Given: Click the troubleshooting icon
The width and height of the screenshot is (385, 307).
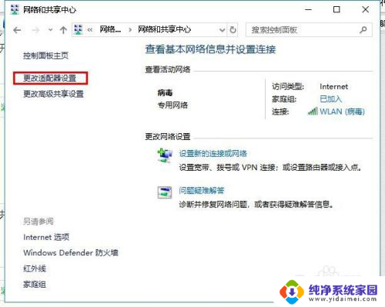Looking at the screenshot, I should 165,192.
